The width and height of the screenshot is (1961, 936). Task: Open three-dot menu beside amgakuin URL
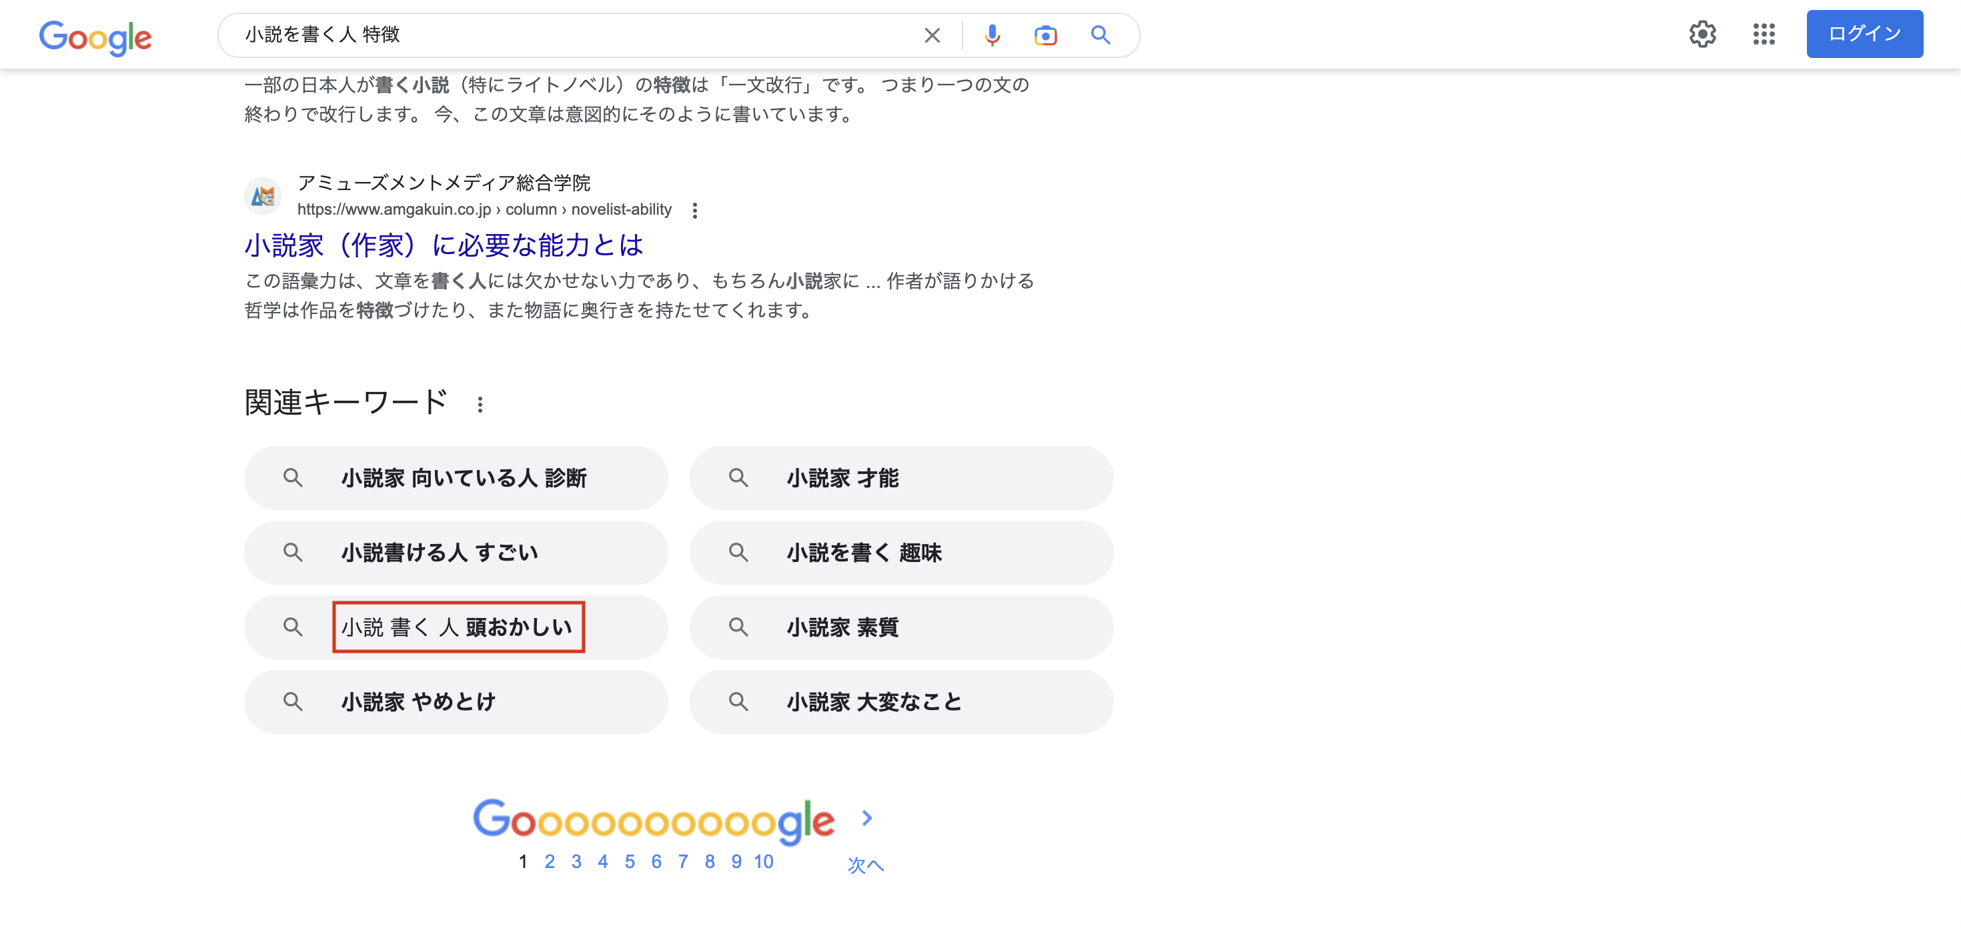click(694, 210)
